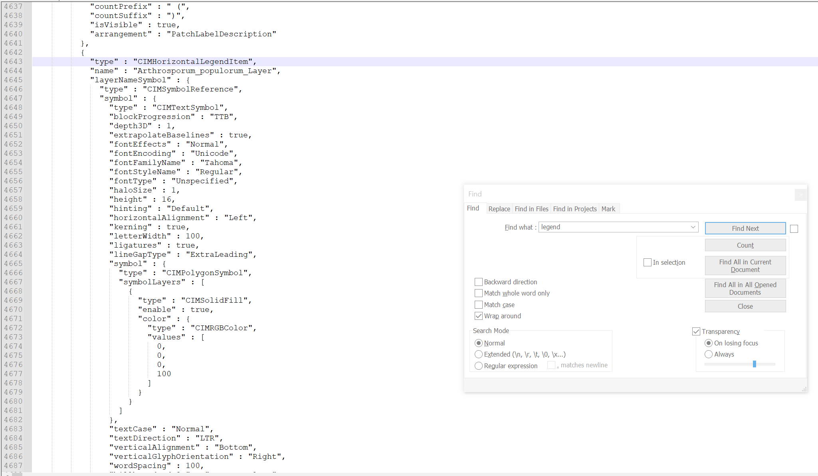This screenshot has width=818, height=476.
Task: Uncheck the Wrap around option
Action: tap(479, 315)
